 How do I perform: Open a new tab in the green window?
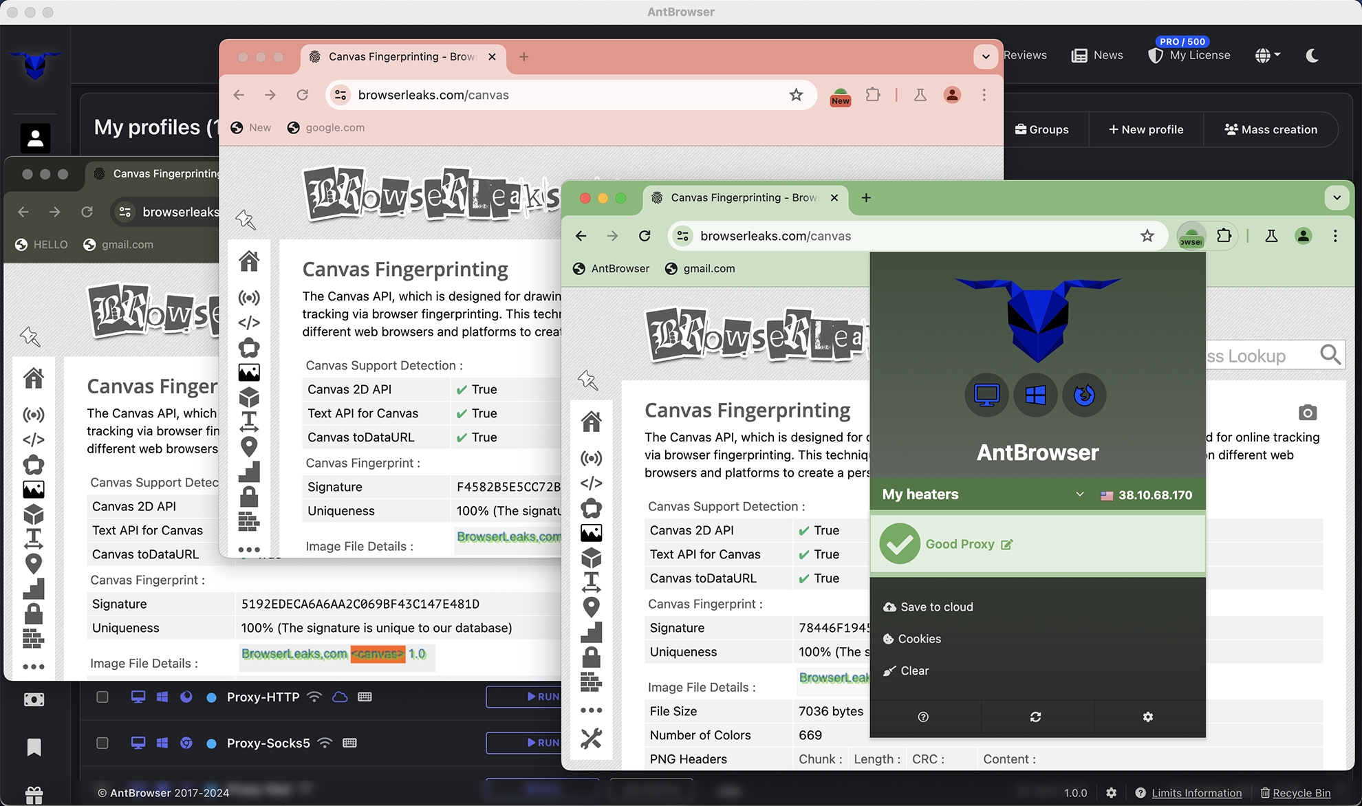click(x=866, y=198)
